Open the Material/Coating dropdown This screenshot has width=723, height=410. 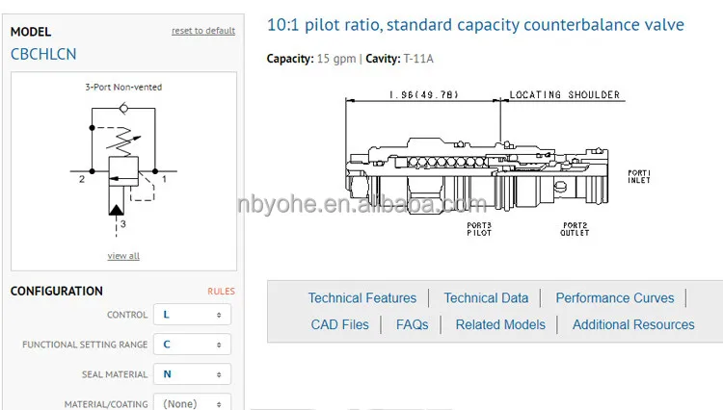coord(192,403)
